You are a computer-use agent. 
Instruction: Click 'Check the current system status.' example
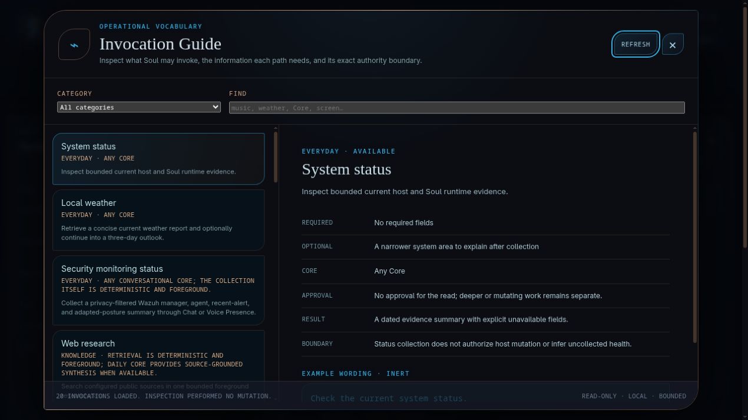tap(389, 398)
